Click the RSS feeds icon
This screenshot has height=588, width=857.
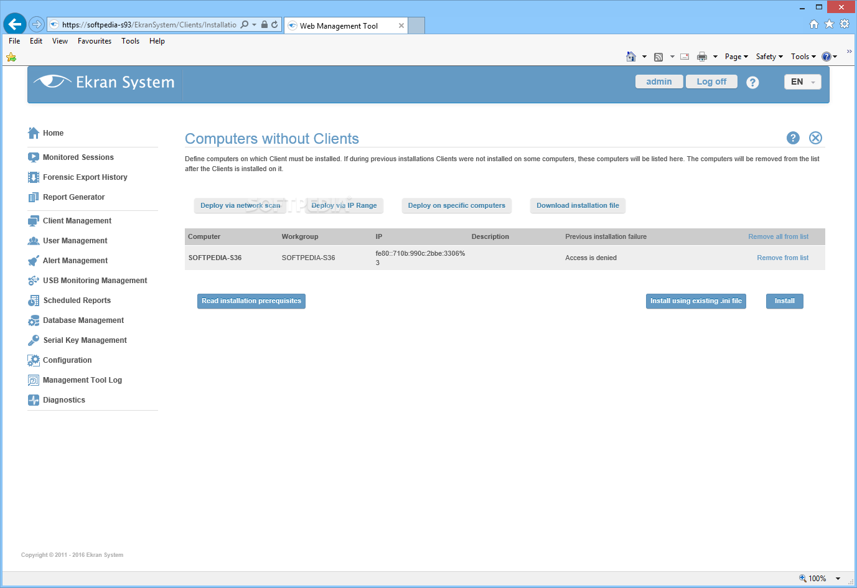coord(658,57)
